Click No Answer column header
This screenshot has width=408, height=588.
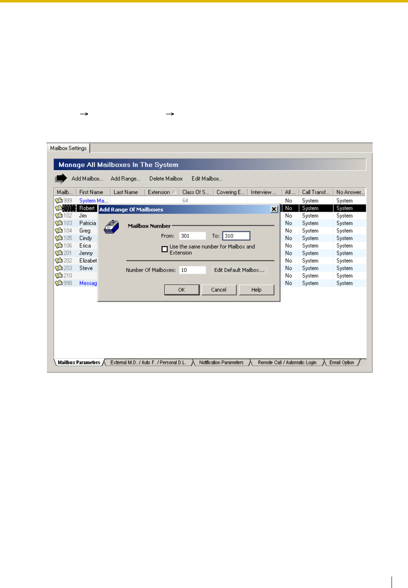tap(350, 192)
